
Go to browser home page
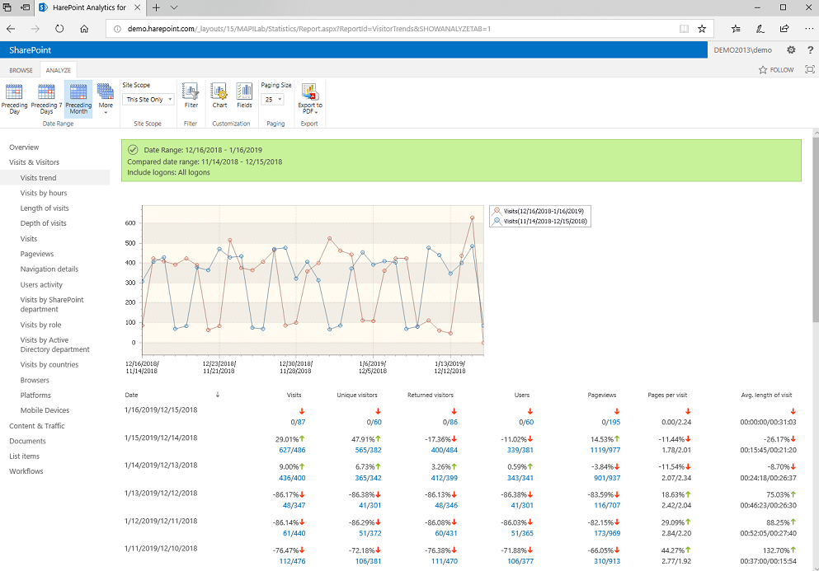(x=84, y=29)
